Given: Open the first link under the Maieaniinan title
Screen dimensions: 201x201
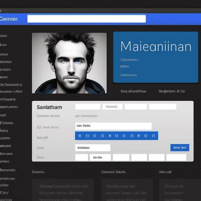Looking at the screenshot, I should (x=129, y=60).
